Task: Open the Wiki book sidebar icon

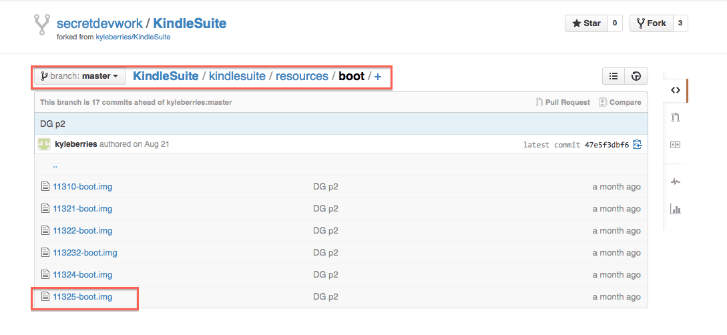Action: pos(675,145)
